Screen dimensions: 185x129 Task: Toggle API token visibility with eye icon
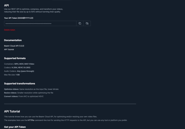[x=87, y=24]
